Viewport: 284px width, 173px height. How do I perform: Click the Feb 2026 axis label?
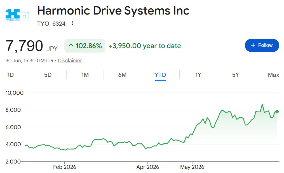pyautogui.click(x=65, y=167)
